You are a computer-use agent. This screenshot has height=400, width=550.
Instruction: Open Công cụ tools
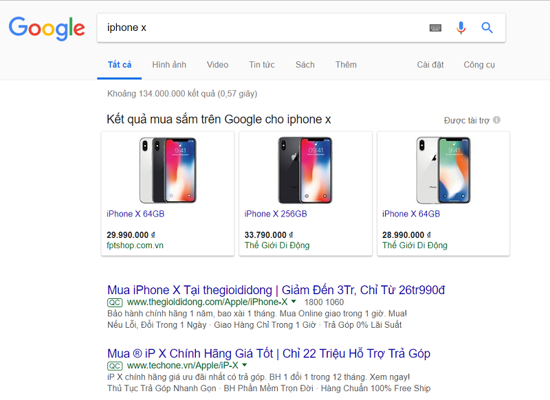(479, 65)
